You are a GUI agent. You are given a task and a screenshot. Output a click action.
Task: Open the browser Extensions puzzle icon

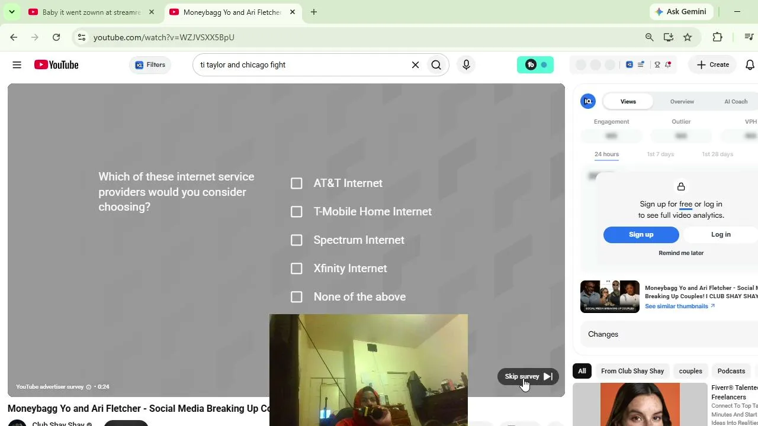718,37
